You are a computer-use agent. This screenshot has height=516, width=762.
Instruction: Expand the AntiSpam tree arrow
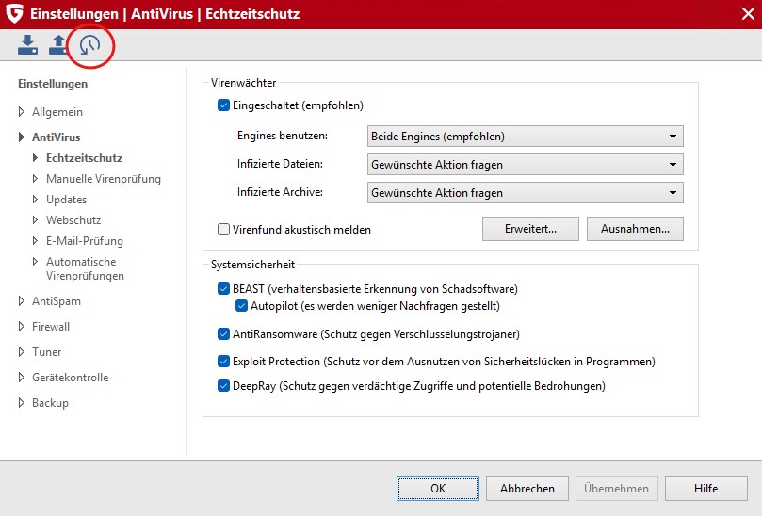(x=21, y=301)
